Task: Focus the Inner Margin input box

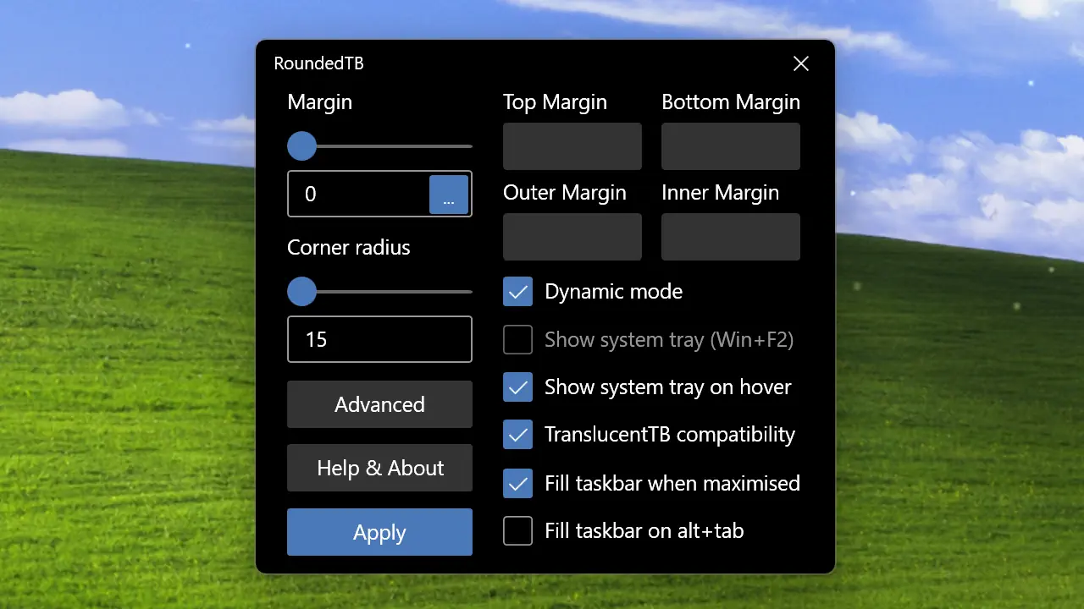Action: click(x=731, y=237)
